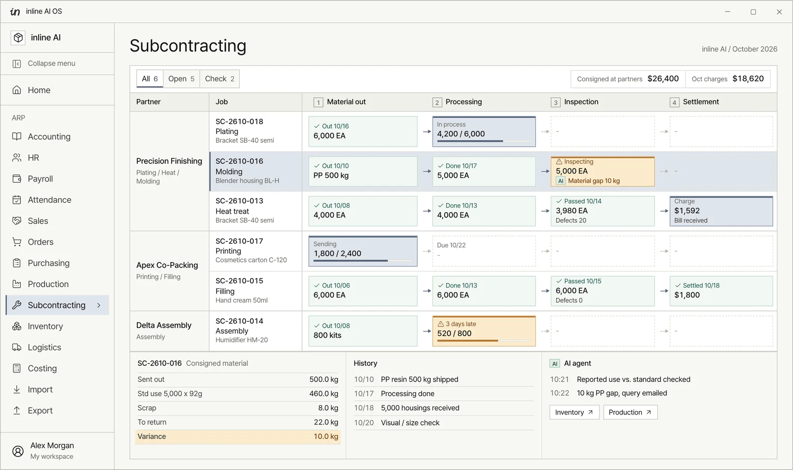Viewport: 793px width, 470px height.
Task: Click the Sales handshake icon
Action: [x=17, y=221]
